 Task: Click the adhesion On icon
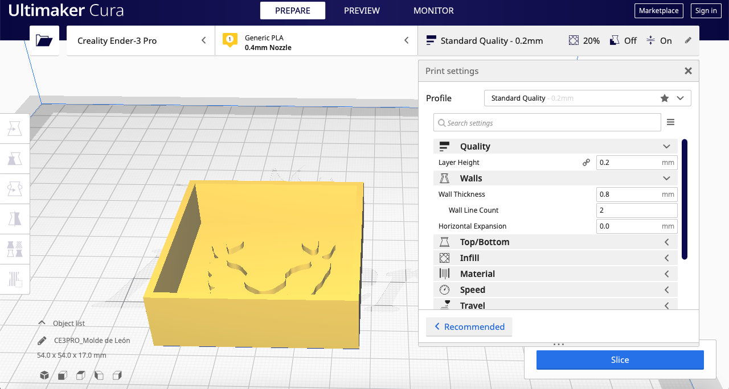[x=650, y=40]
